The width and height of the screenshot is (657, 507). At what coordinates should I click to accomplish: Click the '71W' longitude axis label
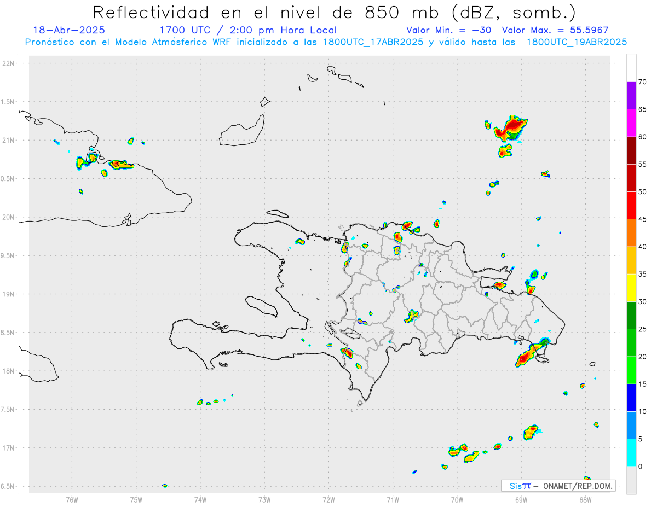tap(393, 499)
